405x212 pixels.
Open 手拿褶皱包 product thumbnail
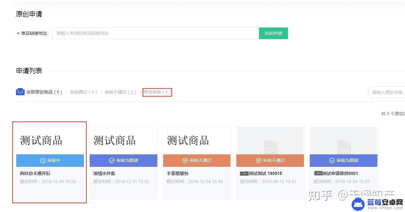coord(197,140)
